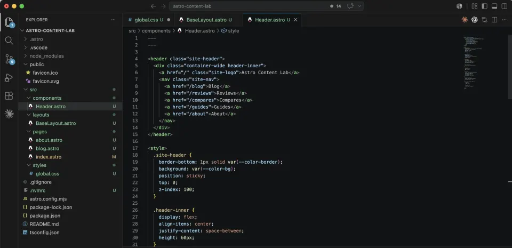
Task: Click the Open Changes compare icon
Action: [x=485, y=20]
